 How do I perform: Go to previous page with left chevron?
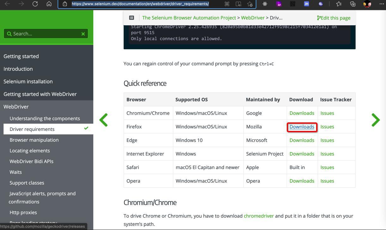(104, 120)
